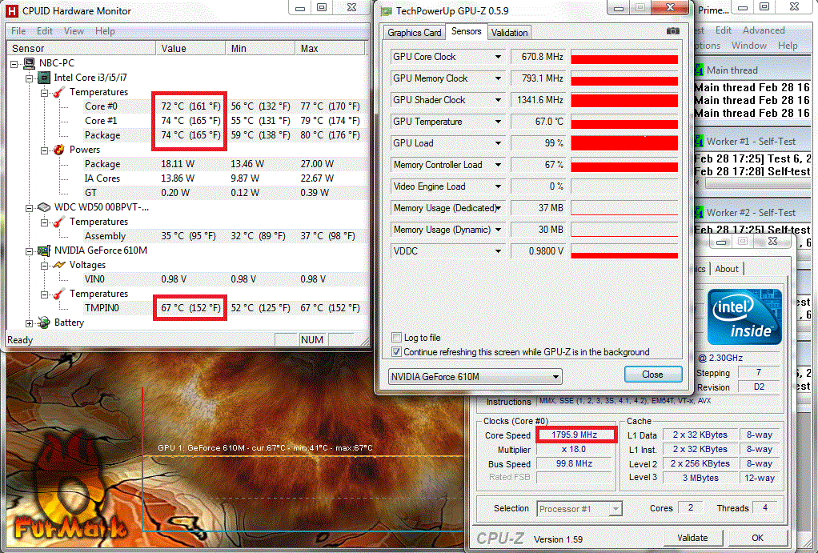Click the Intel inside logo in CPU-Z
818x553 pixels.
pos(744,317)
